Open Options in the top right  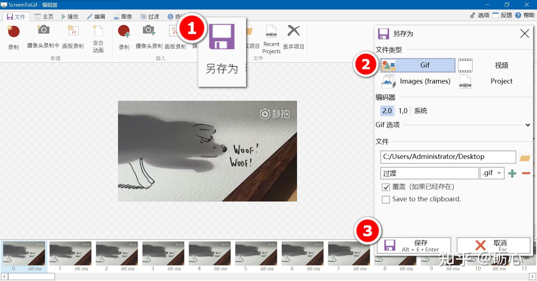click(480, 15)
